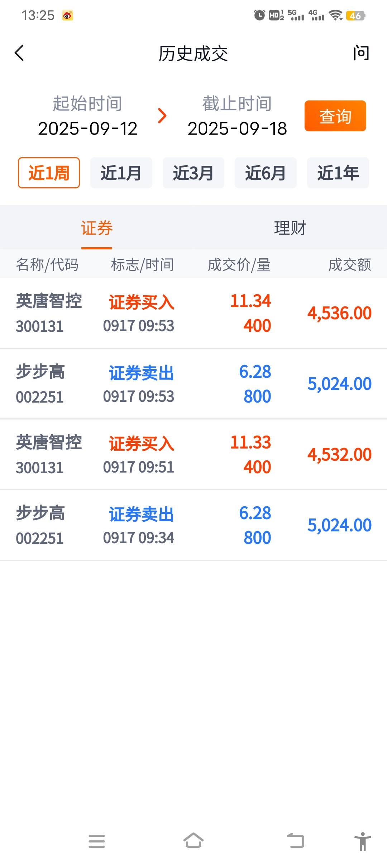
Task: Open the 问 help icon
Action: click(x=361, y=53)
